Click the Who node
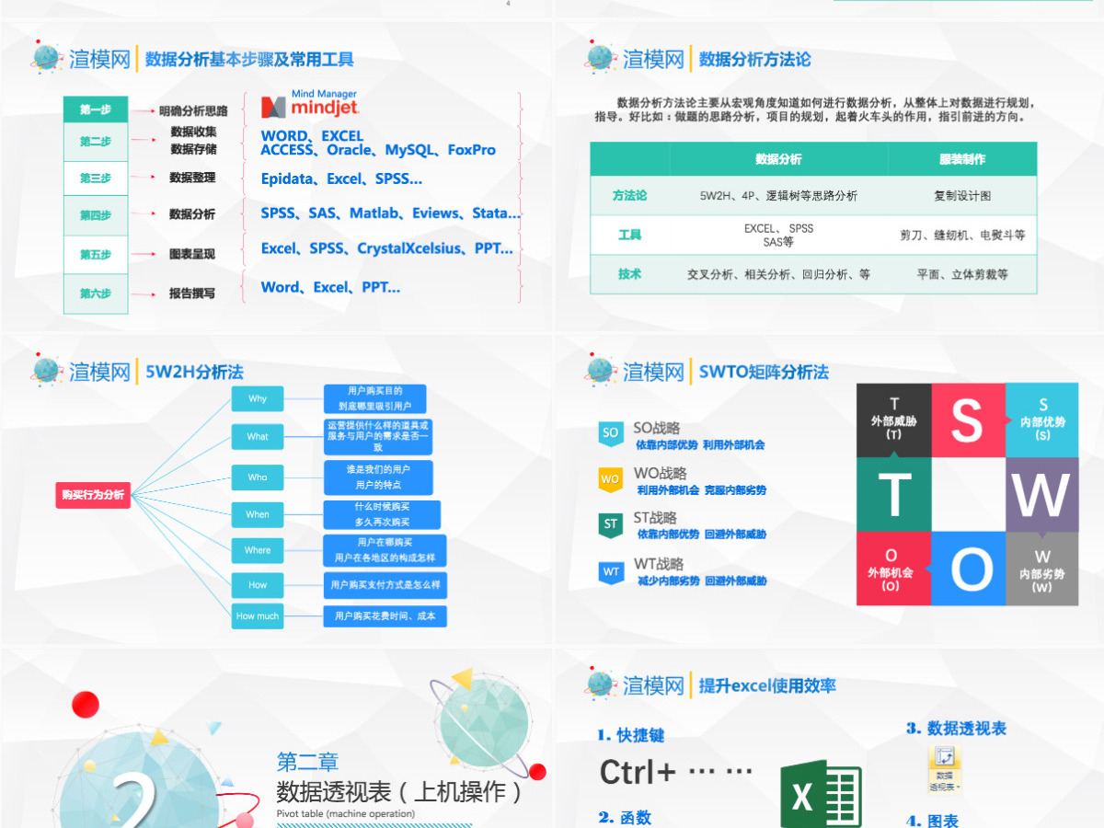The width and height of the screenshot is (1104, 828). [x=258, y=477]
